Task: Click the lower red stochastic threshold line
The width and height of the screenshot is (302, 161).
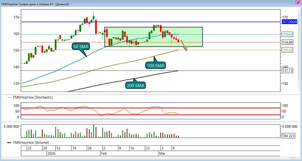Action: [150, 115]
